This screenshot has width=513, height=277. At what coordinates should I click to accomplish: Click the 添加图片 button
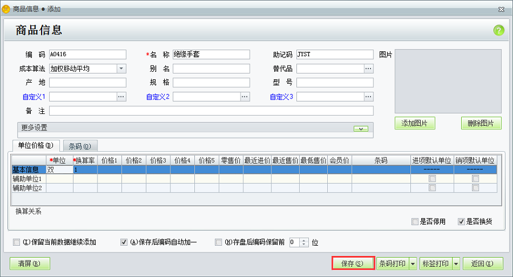[x=415, y=123]
